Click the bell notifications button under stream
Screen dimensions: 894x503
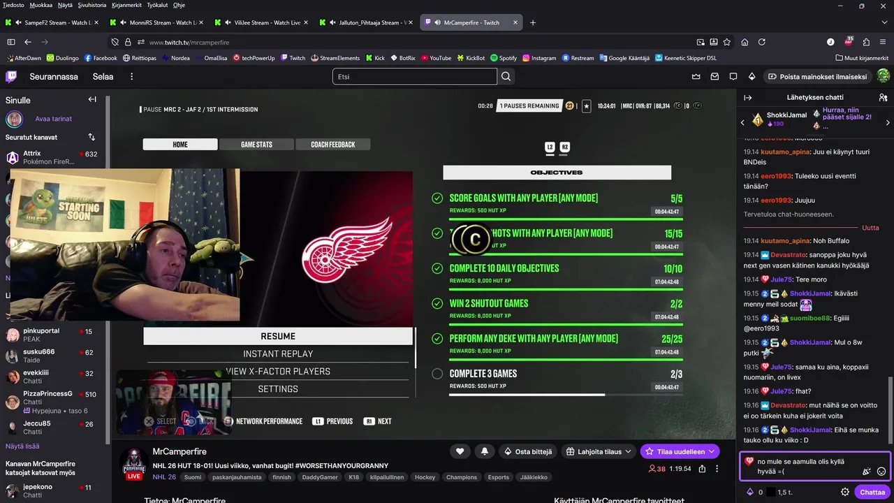(483, 451)
